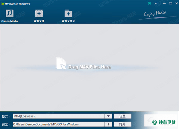179x129 pixels.
Task: Click the Enjoy Media slogan logo
Action: pos(155,14)
